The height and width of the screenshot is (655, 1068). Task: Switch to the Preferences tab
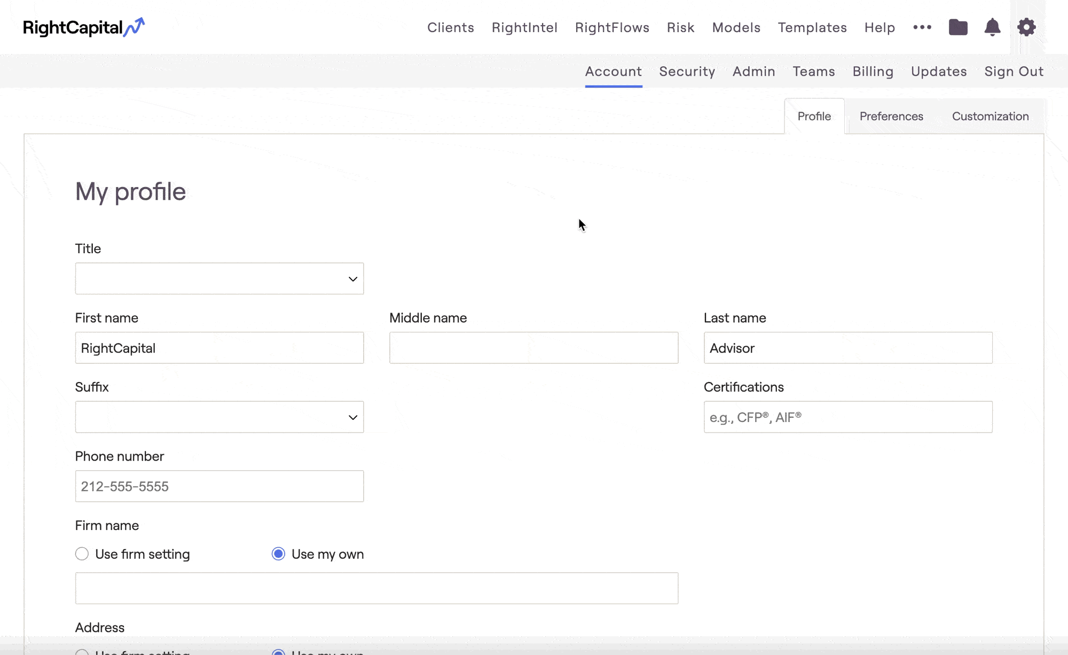891,116
